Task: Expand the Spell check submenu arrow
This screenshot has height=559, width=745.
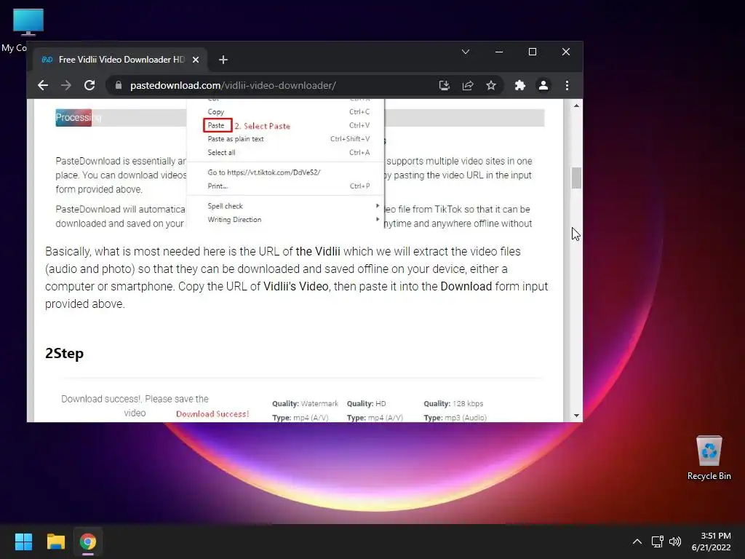Action: (378, 206)
